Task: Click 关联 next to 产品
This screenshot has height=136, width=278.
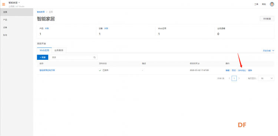Action: point(47,28)
